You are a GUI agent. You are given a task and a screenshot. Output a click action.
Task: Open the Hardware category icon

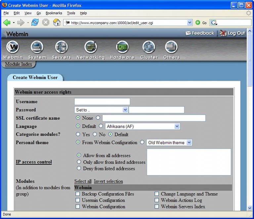click(x=122, y=48)
